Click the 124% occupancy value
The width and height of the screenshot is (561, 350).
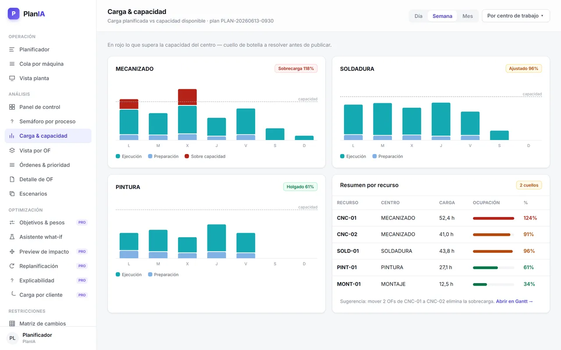530,218
